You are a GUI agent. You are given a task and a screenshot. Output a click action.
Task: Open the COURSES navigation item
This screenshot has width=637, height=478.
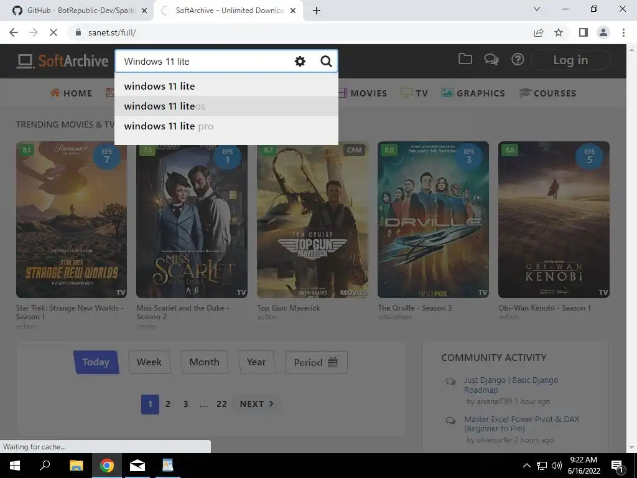point(547,93)
